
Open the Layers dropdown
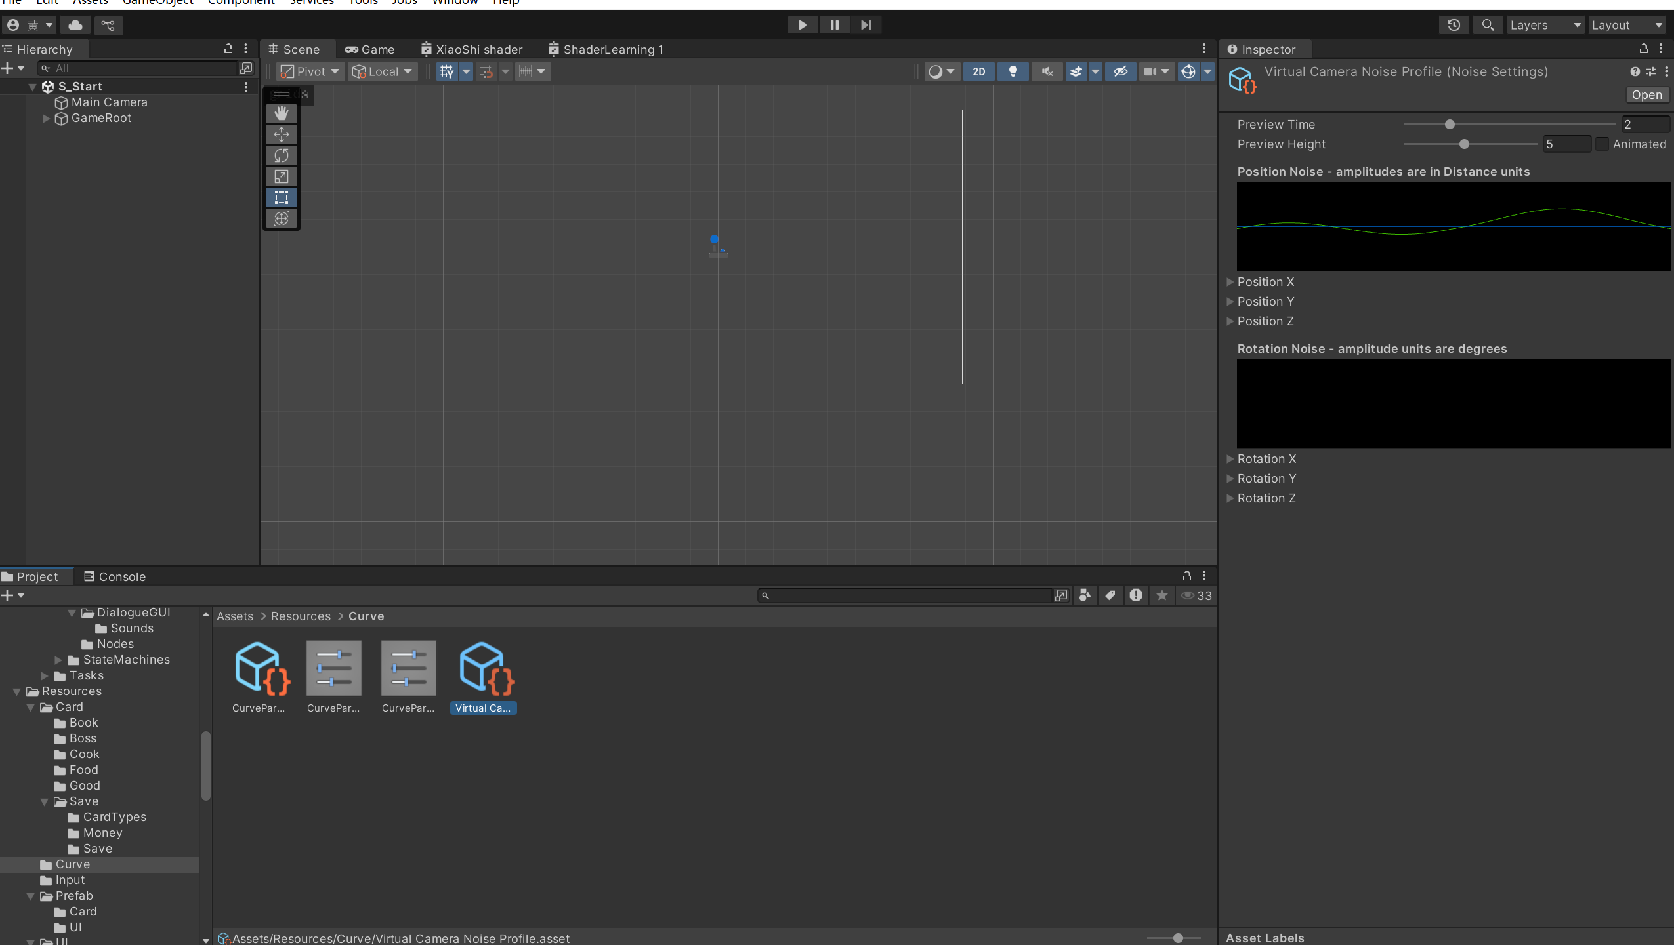click(x=1544, y=25)
